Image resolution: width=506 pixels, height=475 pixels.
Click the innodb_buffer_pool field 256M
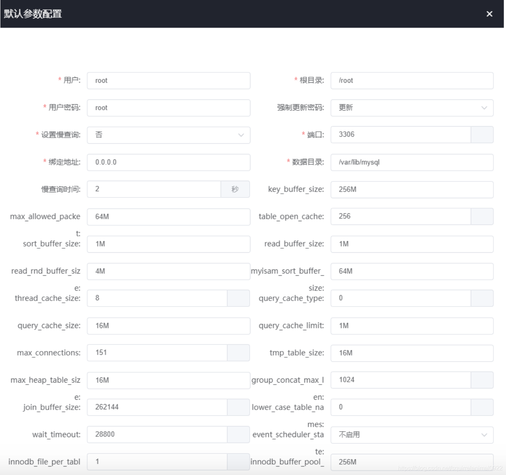[412, 462]
